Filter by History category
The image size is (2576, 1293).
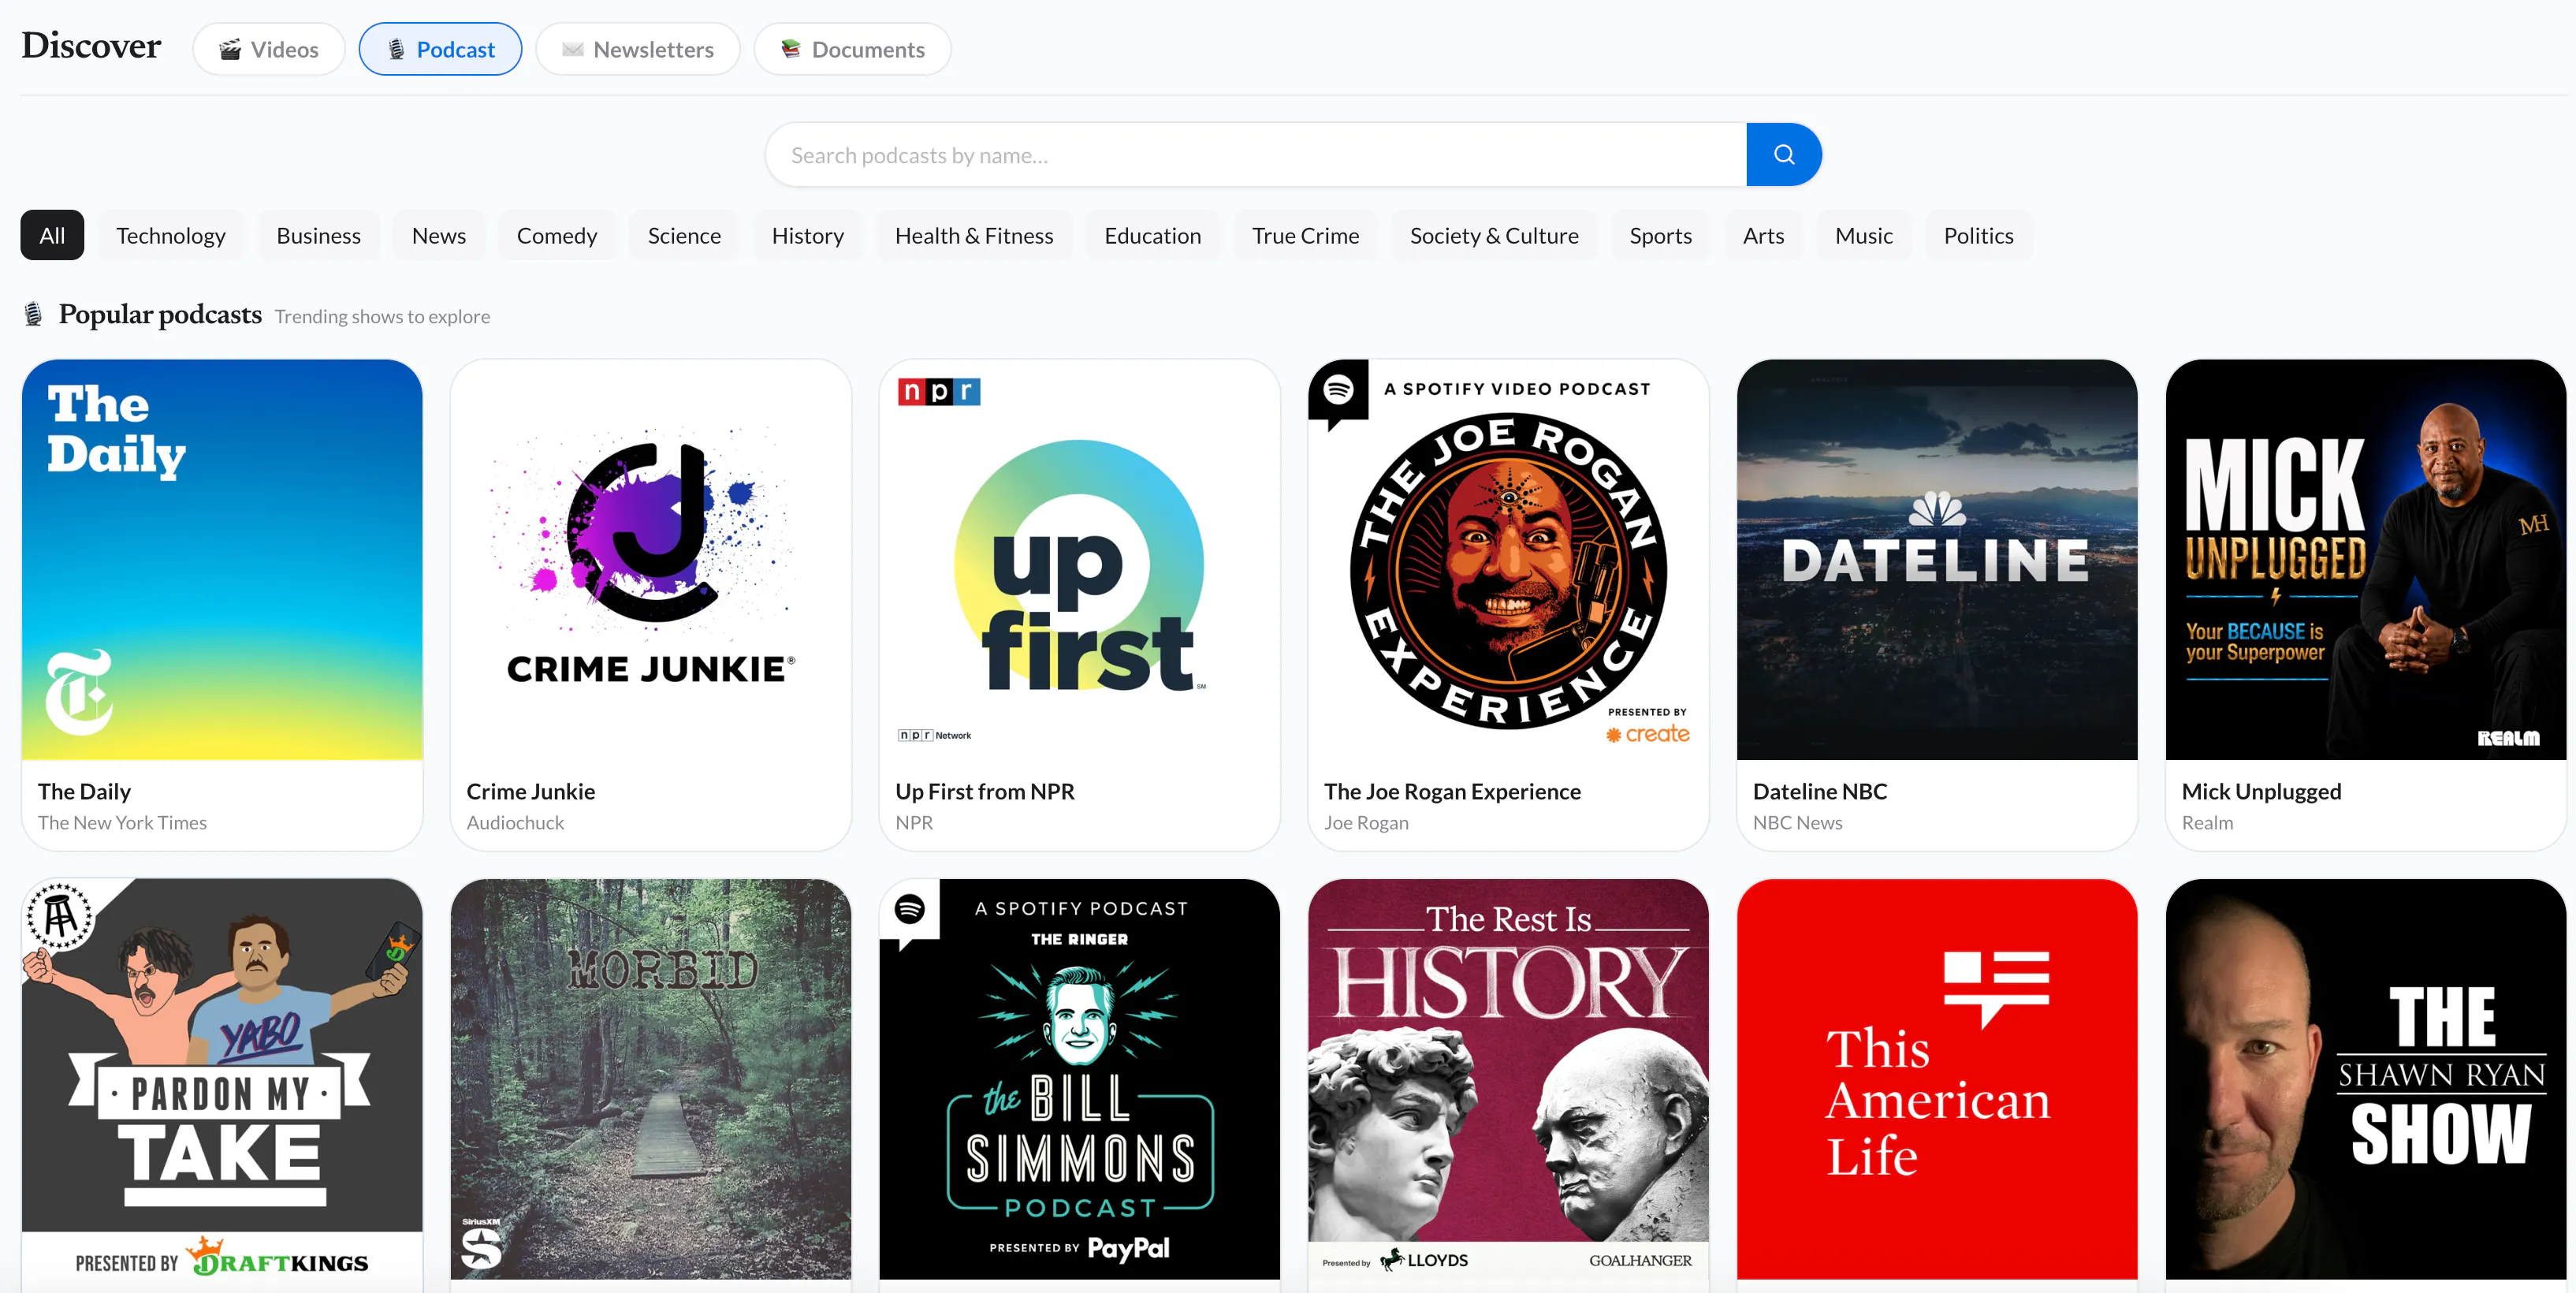point(808,235)
